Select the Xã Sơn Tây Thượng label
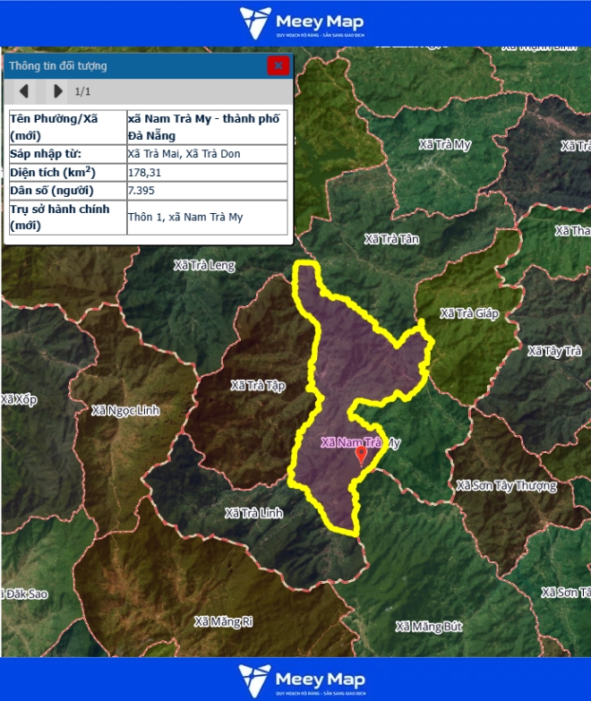The image size is (591, 701). pos(506,486)
